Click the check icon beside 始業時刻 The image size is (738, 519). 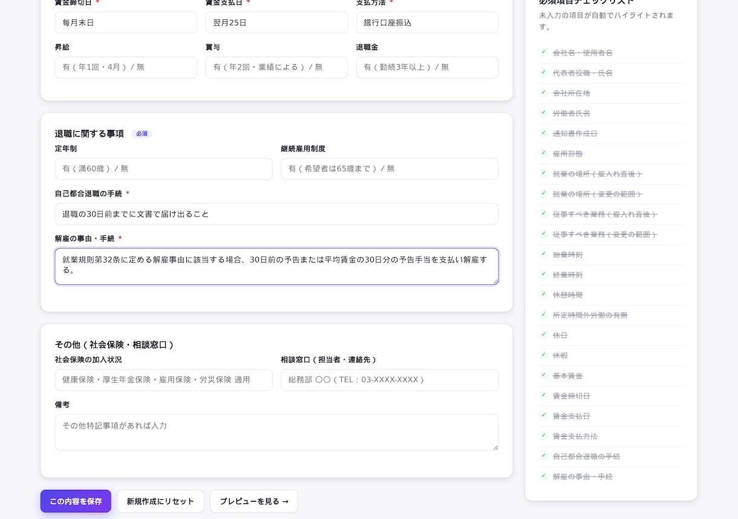coord(543,254)
